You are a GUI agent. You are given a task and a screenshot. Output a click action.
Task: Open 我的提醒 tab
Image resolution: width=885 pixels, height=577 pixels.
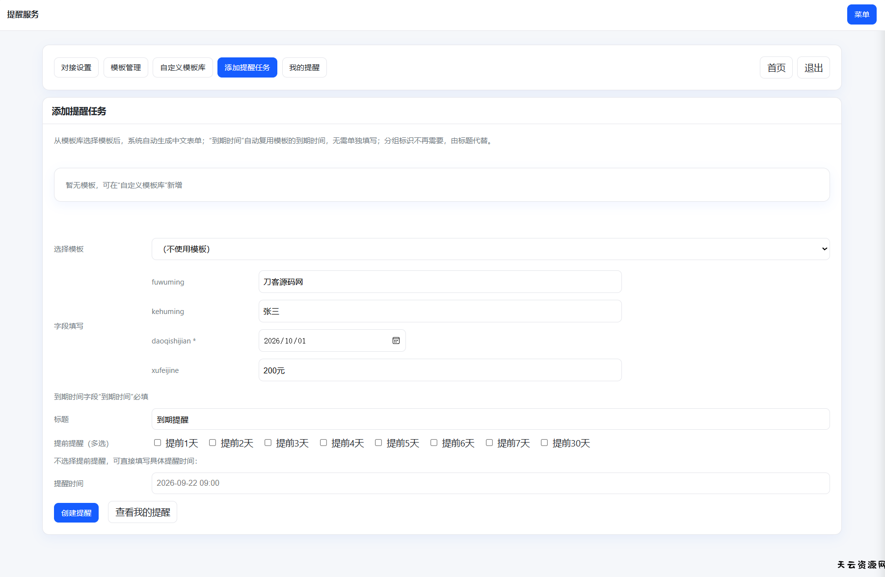(x=304, y=68)
